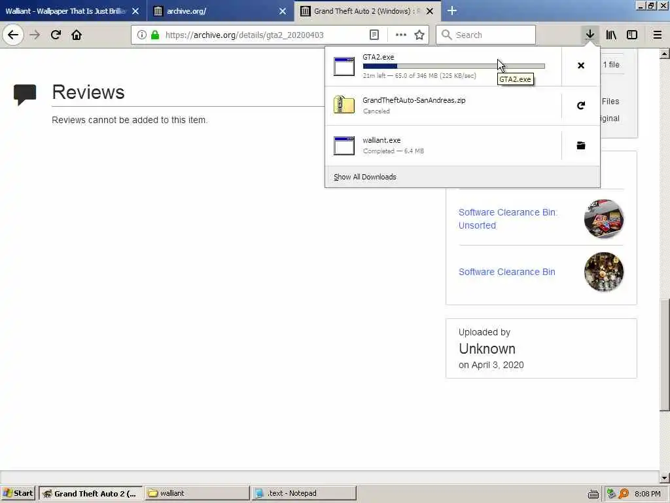Reload the current page
This screenshot has width=670, height=503.
point(56,35)
